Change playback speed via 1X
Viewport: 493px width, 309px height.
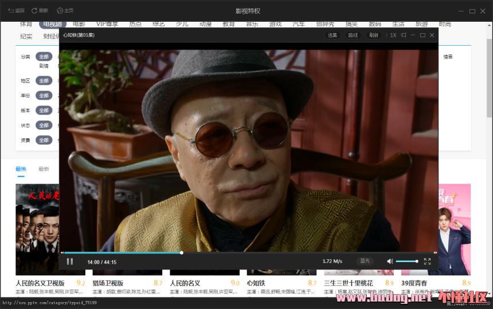[x=393, y=35]
